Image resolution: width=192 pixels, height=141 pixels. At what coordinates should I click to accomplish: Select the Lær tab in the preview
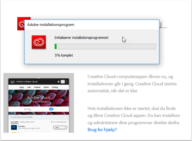coord(29,87)
